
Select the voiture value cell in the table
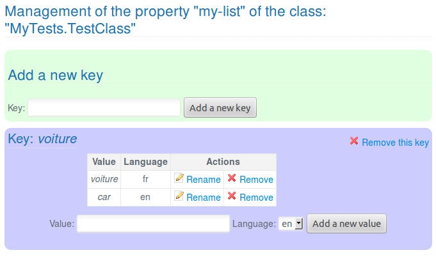tap(104, 180)
